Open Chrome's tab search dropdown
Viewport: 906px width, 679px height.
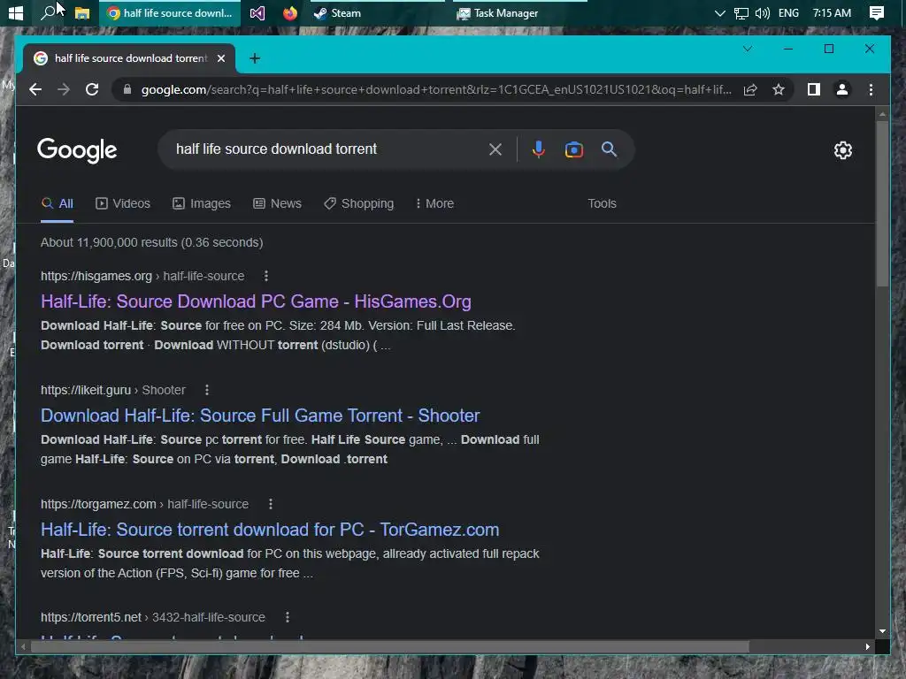pyautogui.click(x=747, y=49)
